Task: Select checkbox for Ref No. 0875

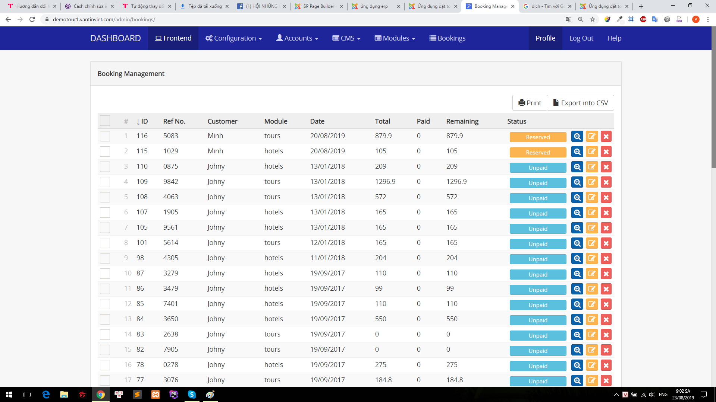Action: click(x=105, y=167)
